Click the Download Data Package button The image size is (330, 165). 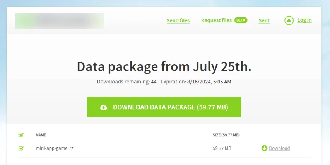click(x=164, y=107)
